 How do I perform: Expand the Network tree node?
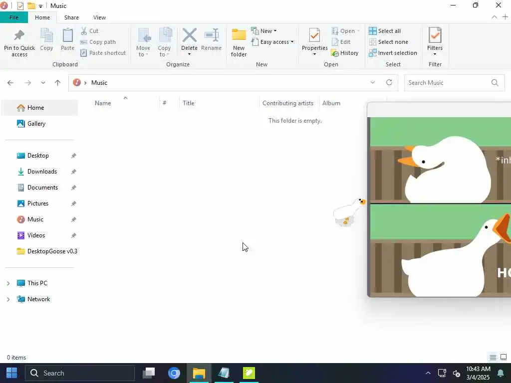pyautogui.click(x=8, y=299)
